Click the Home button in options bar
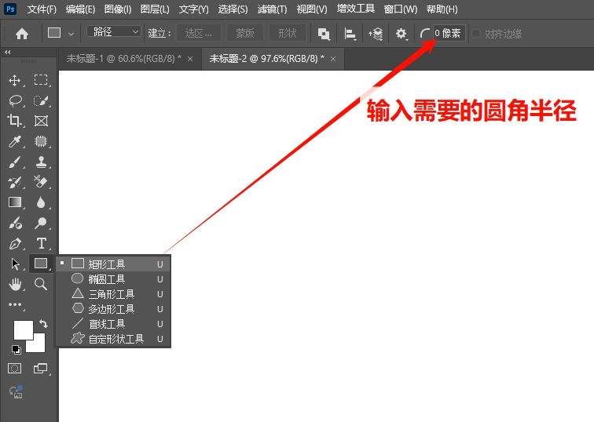The height and width of the screenshot is (422, 594). [22, 34]
